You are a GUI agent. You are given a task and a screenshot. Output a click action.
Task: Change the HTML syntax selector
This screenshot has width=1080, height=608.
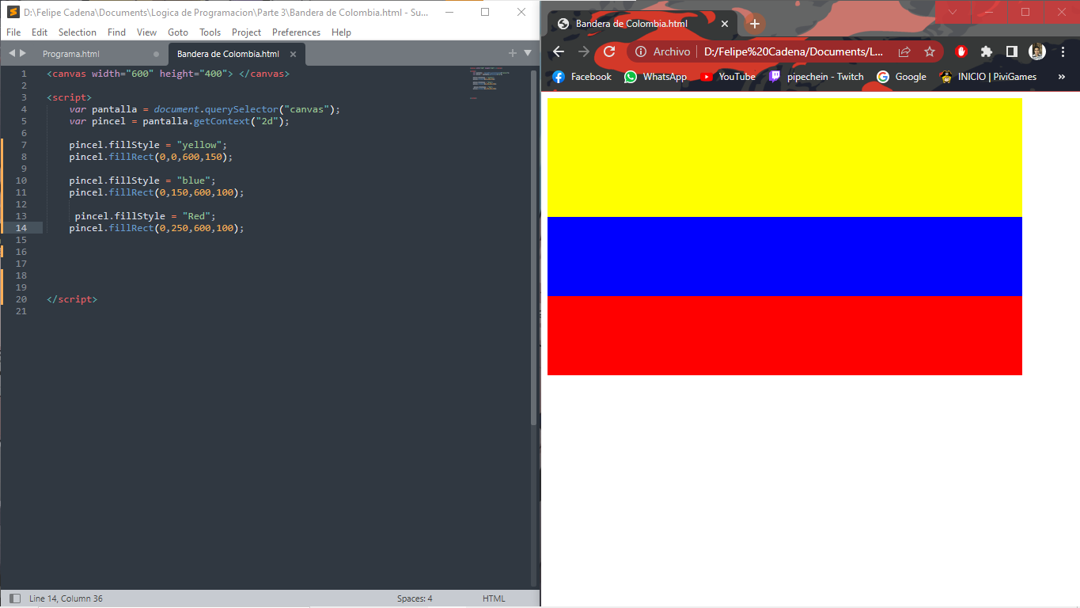(494, 598)
